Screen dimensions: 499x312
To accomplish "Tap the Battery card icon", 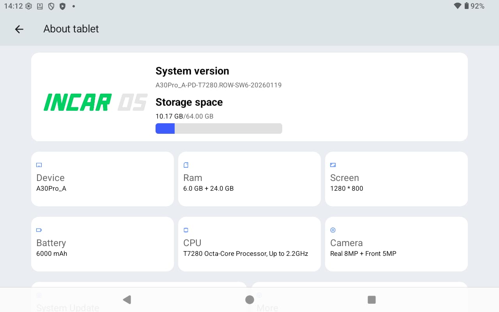I will (39, 230).
